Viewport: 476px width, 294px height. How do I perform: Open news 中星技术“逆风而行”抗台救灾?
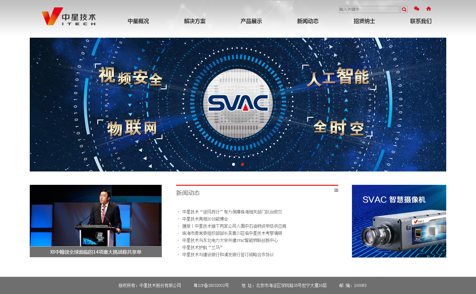[232, 212]
